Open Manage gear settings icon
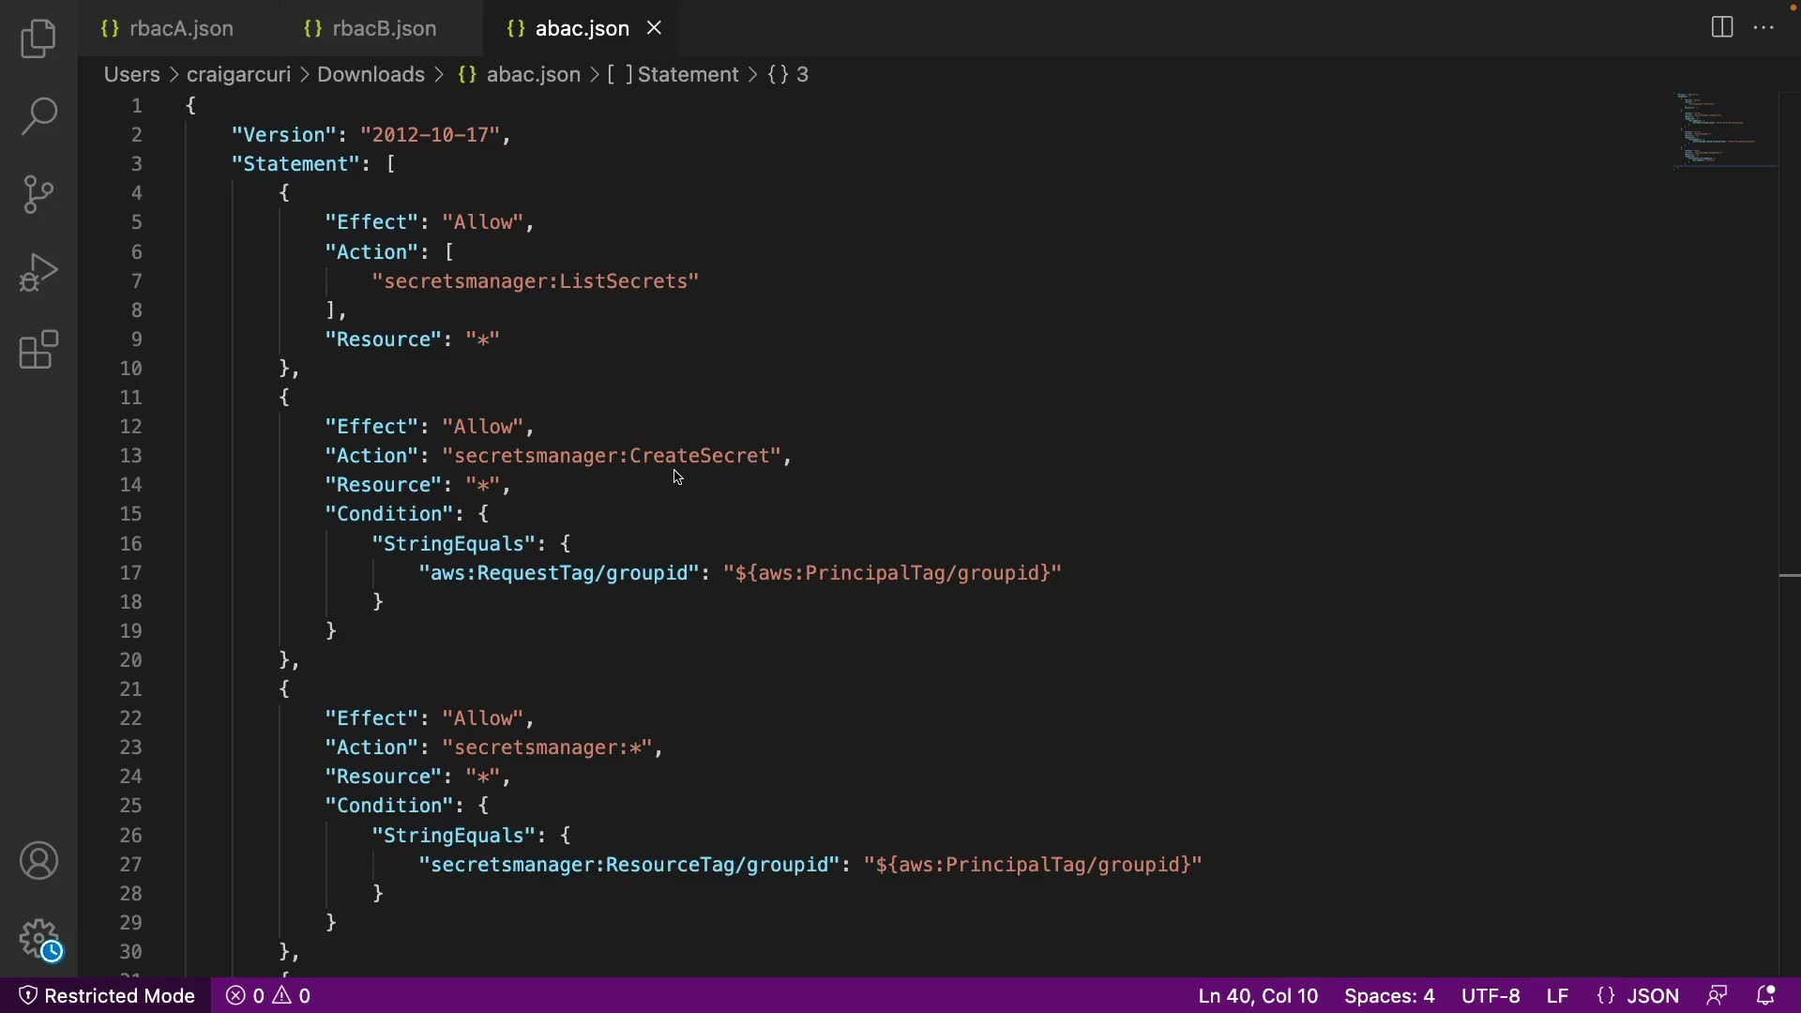 [38, 937]
